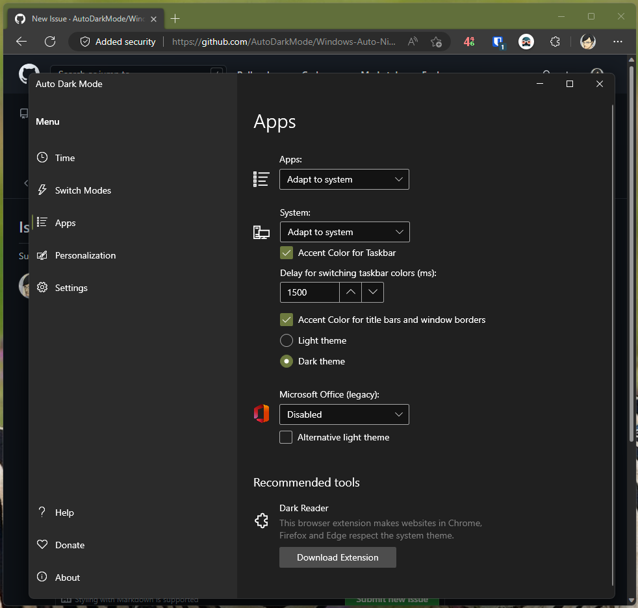The height and width of the screenshot is (608, 638).
Task: Open Microsoft Office legacy dropdown
Action: [x=344, y=414]
